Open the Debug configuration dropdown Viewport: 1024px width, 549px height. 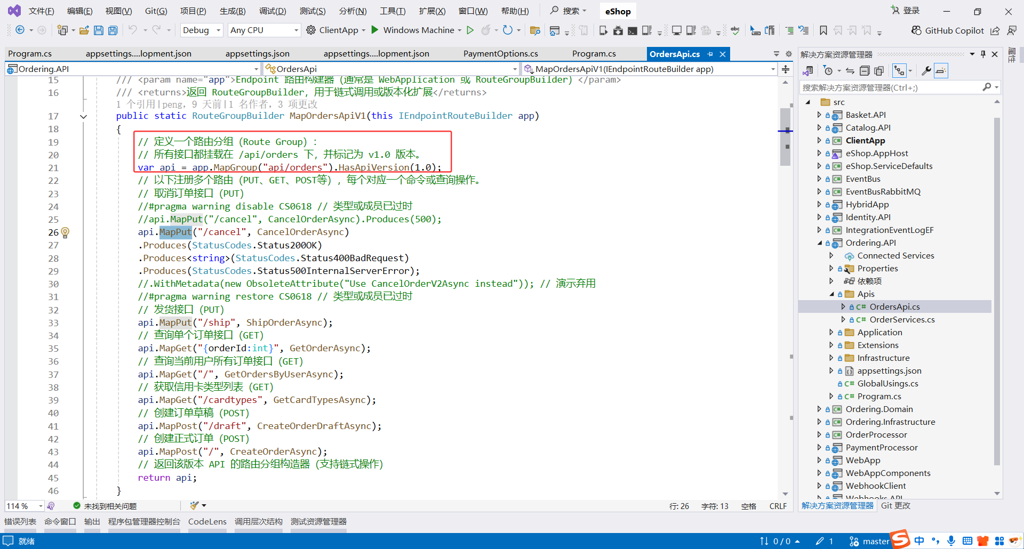pos(202,30)
